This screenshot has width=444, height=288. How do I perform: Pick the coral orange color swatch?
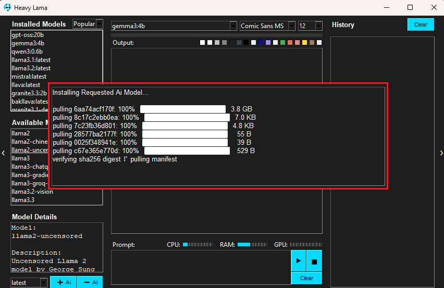coord(290,42)
